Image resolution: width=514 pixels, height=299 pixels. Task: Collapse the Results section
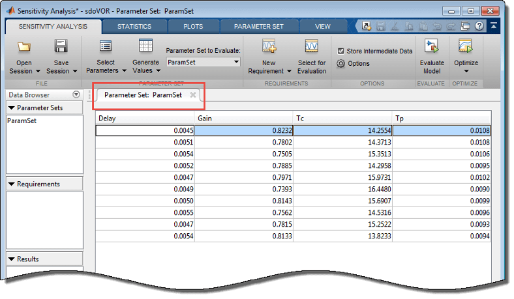click(12, 259)
